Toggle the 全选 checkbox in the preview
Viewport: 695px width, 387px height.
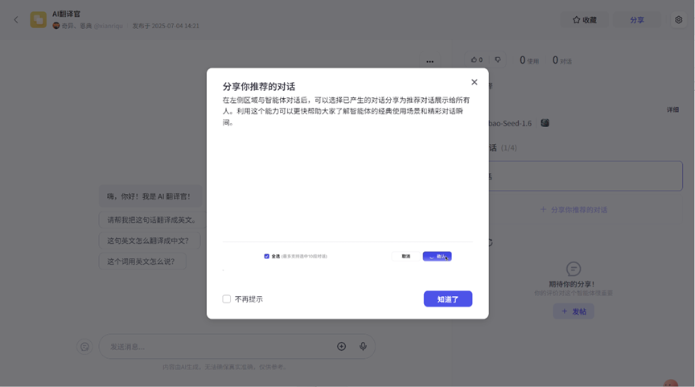click(x=266, y=256)
